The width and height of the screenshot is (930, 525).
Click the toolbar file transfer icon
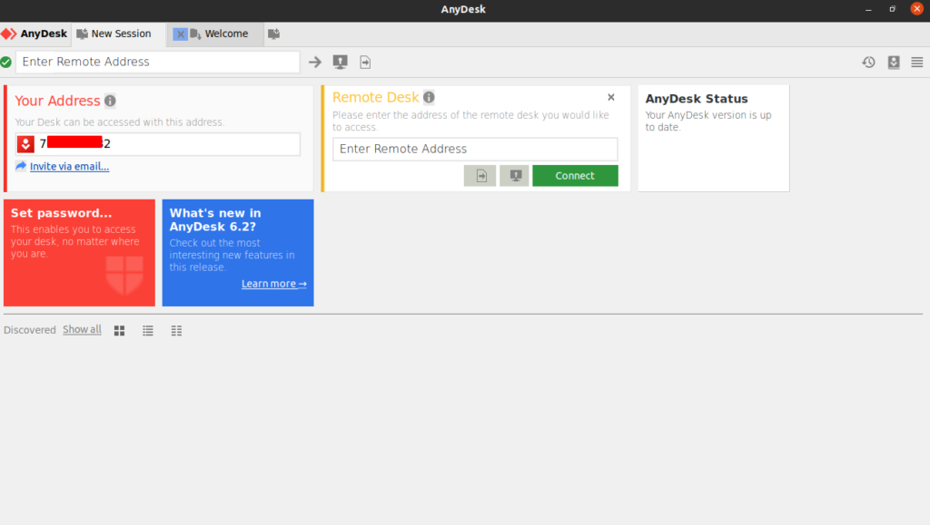pos(365,63)
